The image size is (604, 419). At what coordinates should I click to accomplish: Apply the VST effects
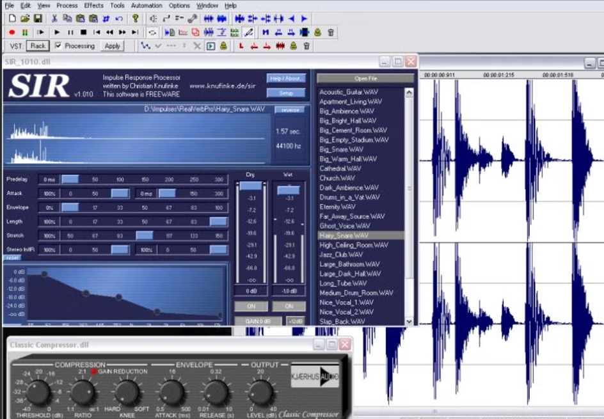(x=112, y=46)
